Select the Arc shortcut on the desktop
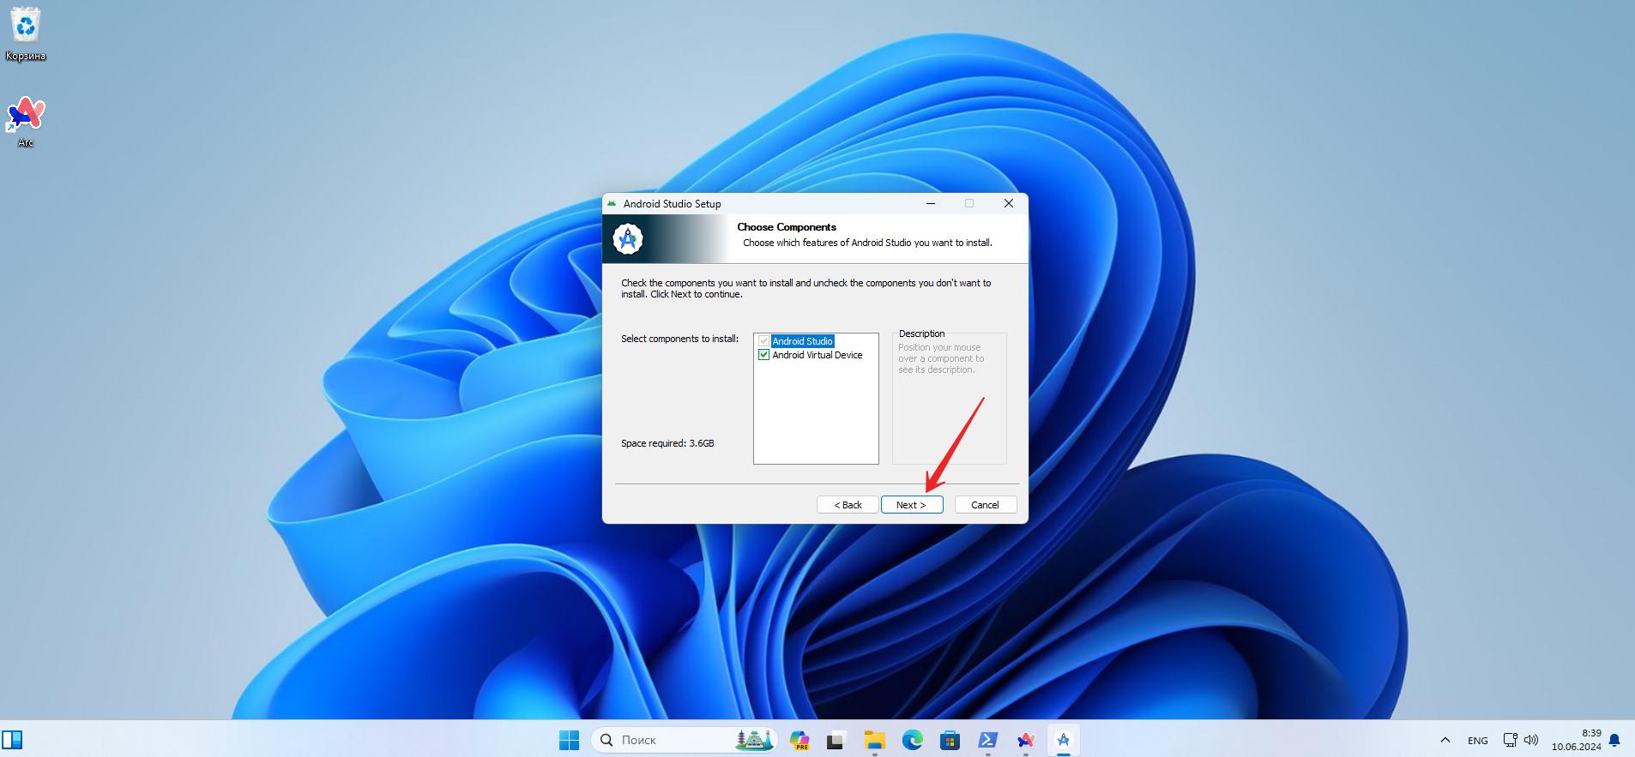This screenshot has height=757, width=1635. point(26,122)
